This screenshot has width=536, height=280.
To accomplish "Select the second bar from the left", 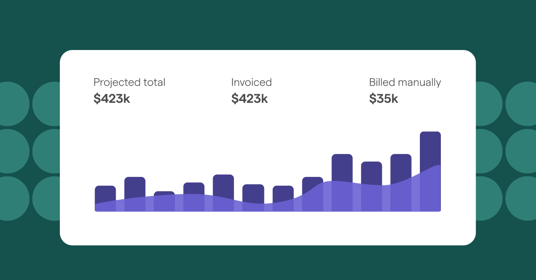I will (135, 187).
